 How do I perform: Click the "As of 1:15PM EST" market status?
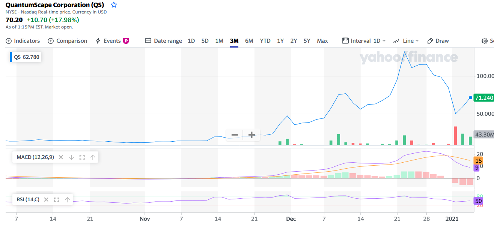39,27
